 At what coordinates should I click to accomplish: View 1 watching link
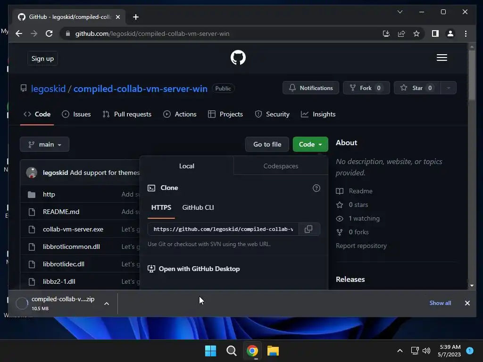coord(358,219)
